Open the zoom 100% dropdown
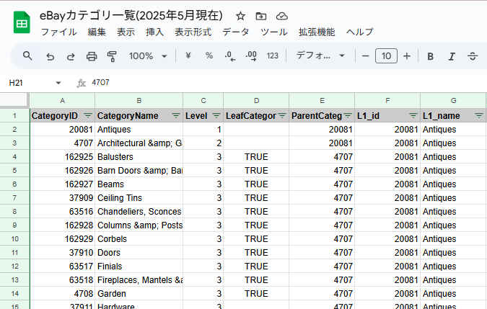487x309 pixels. [x=148, y=56]
